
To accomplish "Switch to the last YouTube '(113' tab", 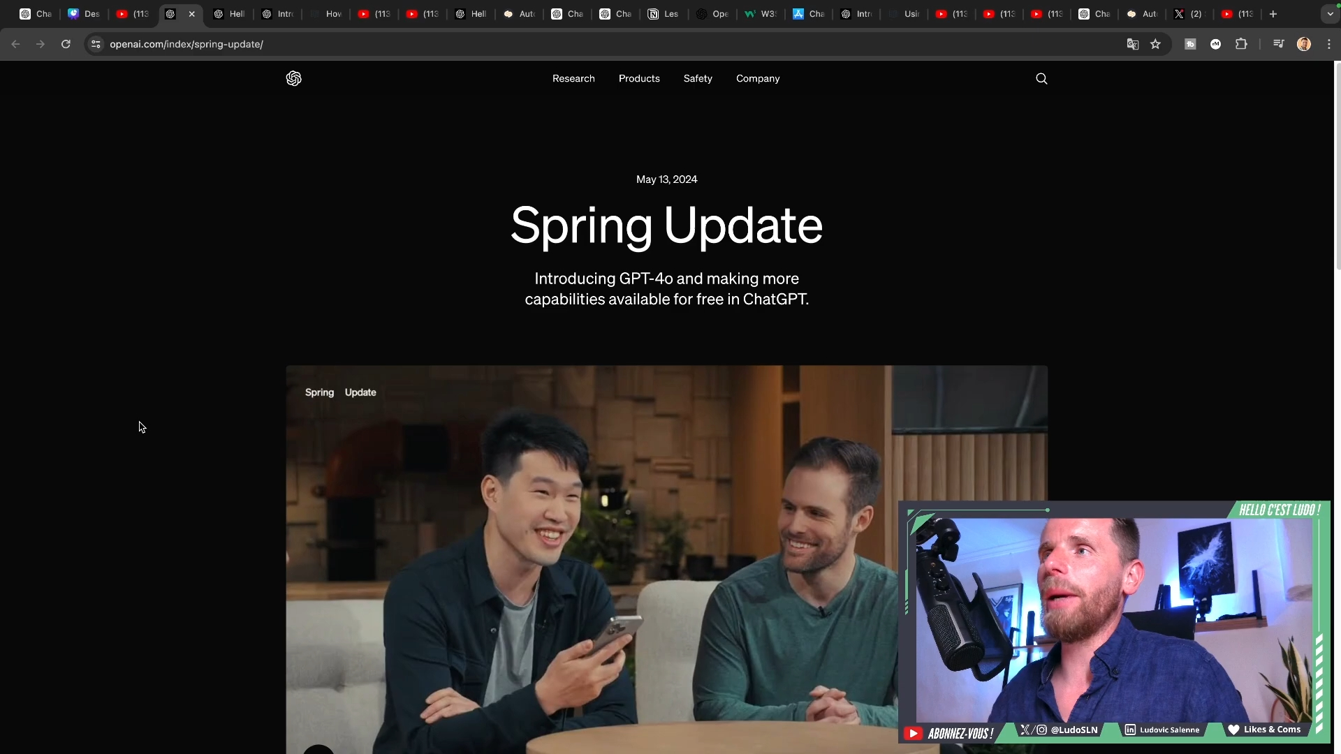I will tap(1238, 14).
